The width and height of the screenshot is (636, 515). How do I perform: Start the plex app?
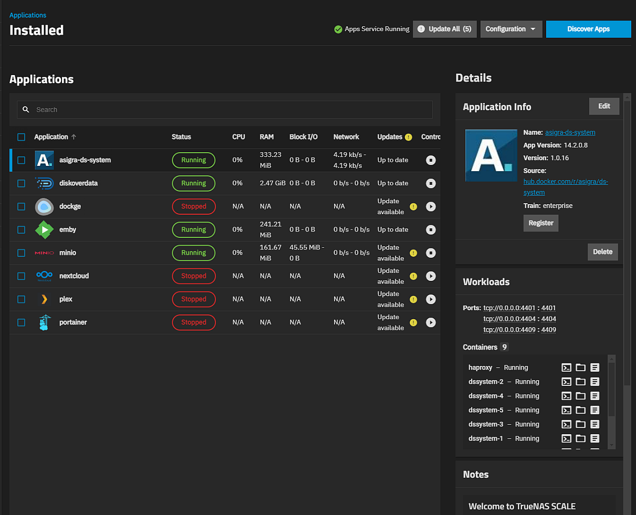click(431, 299)
